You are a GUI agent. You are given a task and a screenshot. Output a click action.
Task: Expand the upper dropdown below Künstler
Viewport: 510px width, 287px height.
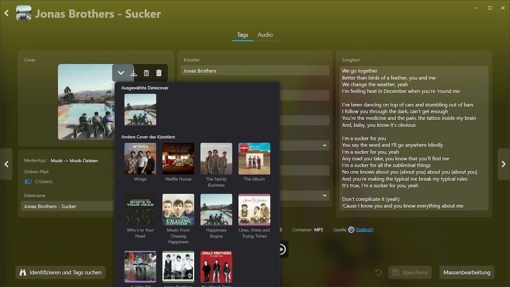coord(325,145)
